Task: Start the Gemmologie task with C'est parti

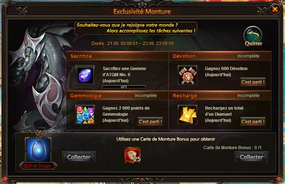Action: (x=150, y=121)
